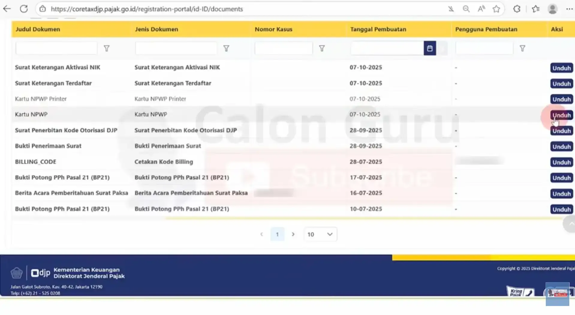The image size is (575, 315).
Task: Activate browser zoom icon
Action: coord(466,9)
